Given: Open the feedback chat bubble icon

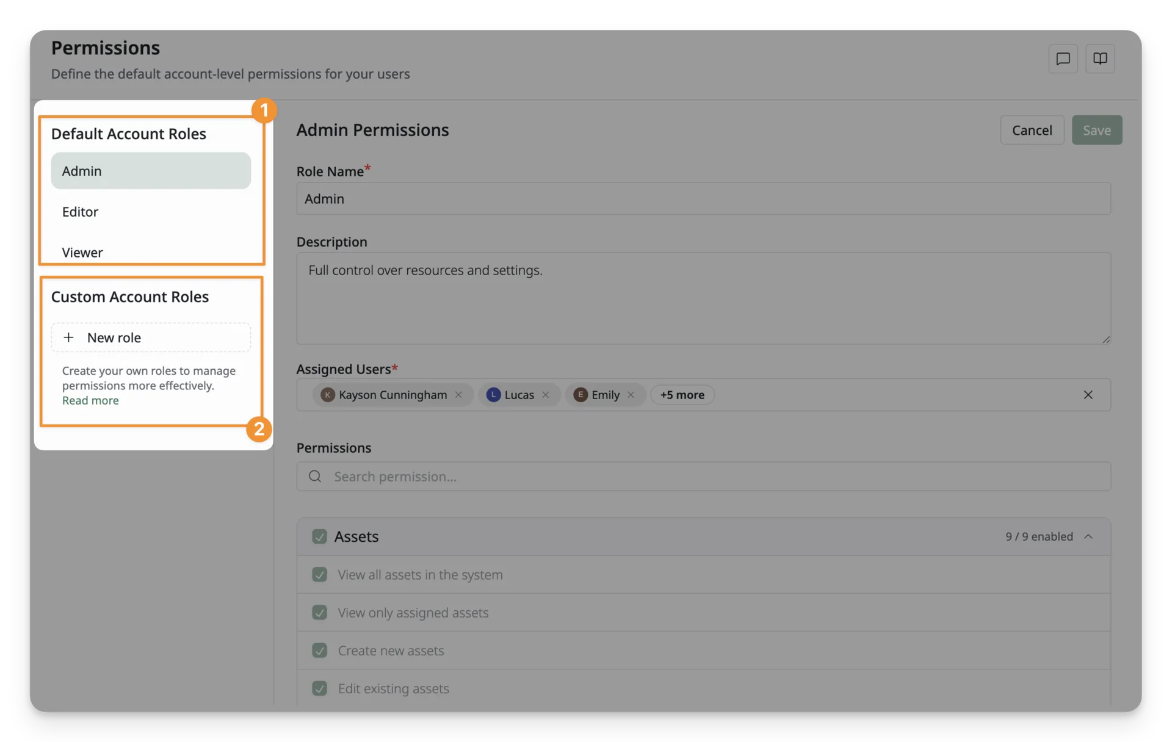Looking at the screenshot, I should (1063, 59).
